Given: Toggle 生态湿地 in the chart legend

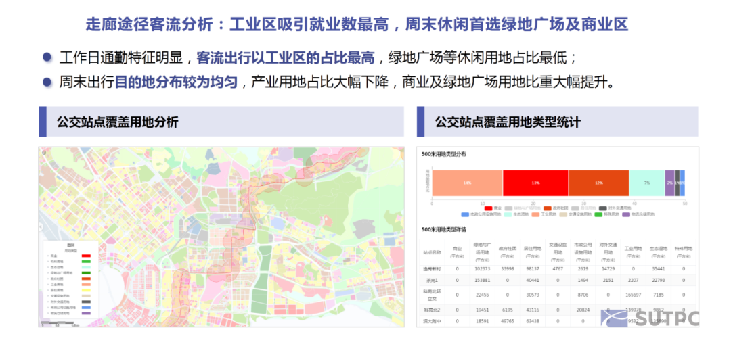Looking at the screenshot, I should [x=516, y=214].
